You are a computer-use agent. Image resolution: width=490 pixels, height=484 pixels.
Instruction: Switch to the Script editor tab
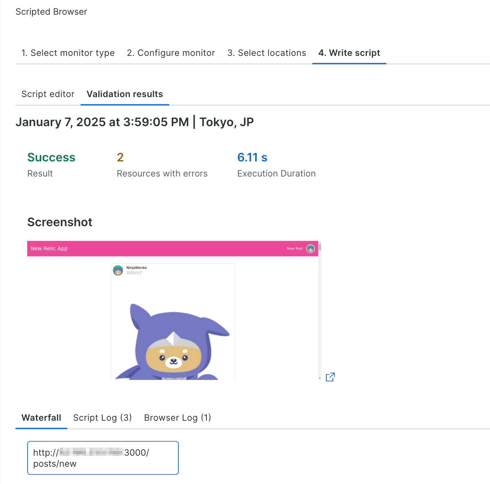click(x=48, y=94)
